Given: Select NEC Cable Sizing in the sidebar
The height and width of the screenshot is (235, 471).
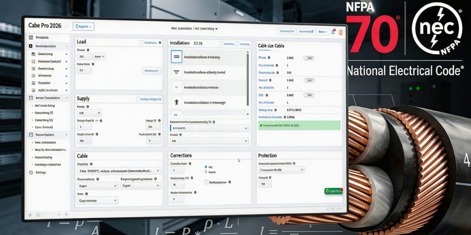Looking at the screenshot, I should [45, 105].
